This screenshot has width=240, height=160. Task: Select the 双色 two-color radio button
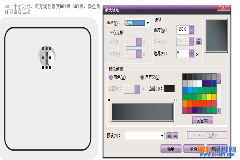pos(111,77)
